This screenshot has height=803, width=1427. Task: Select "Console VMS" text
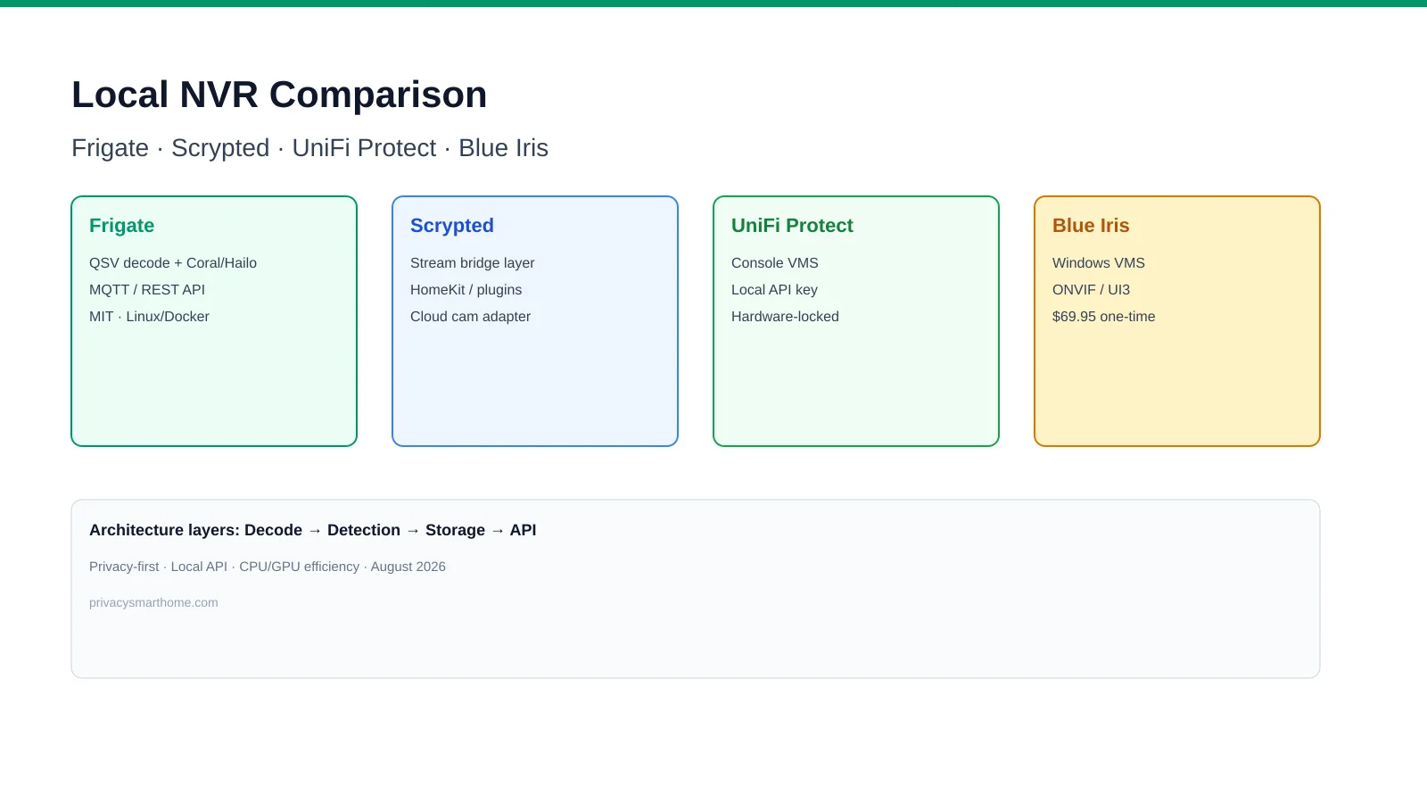[x=775, y=263]
